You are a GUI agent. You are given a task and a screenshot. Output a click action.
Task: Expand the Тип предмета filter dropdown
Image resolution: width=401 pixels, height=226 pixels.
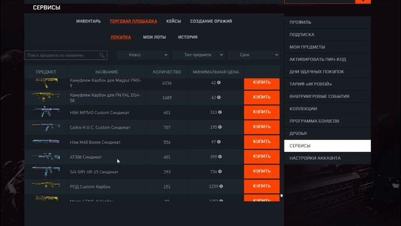(x=199, y=55)
